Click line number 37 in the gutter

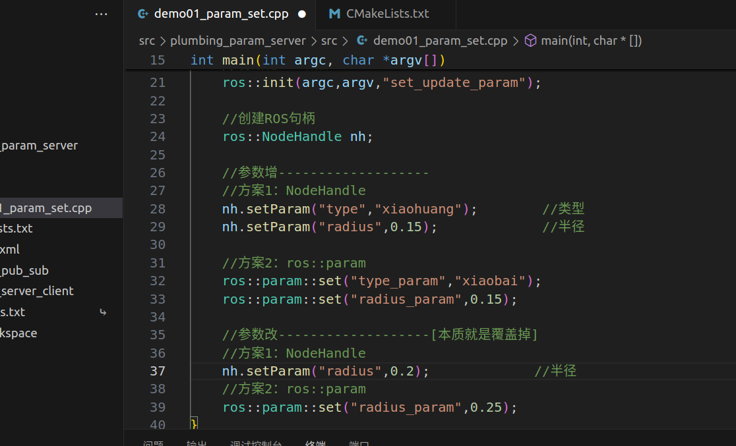tap(158, 371)
